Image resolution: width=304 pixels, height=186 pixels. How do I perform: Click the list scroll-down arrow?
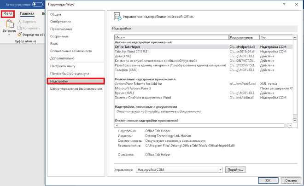point(295,121)
